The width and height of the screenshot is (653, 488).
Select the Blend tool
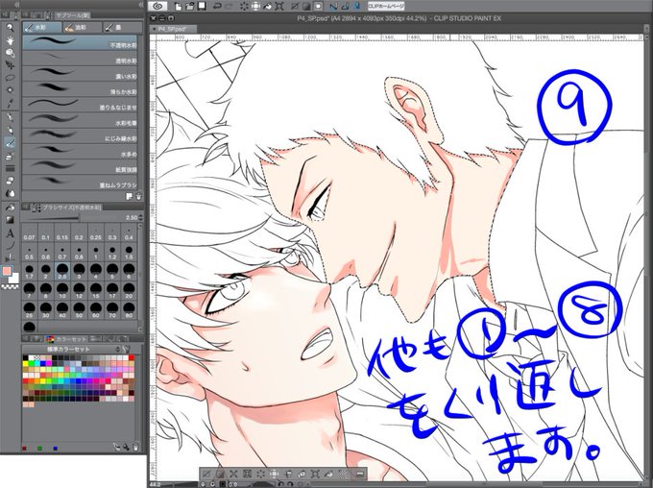point(10,193)
